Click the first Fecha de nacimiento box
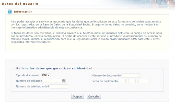The image size is (175, 104). (x=122, y=81)
